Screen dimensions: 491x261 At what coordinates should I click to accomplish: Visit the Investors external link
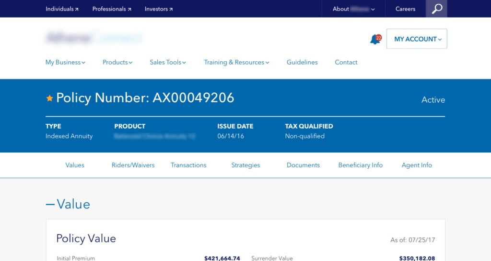tap(159, 9)
